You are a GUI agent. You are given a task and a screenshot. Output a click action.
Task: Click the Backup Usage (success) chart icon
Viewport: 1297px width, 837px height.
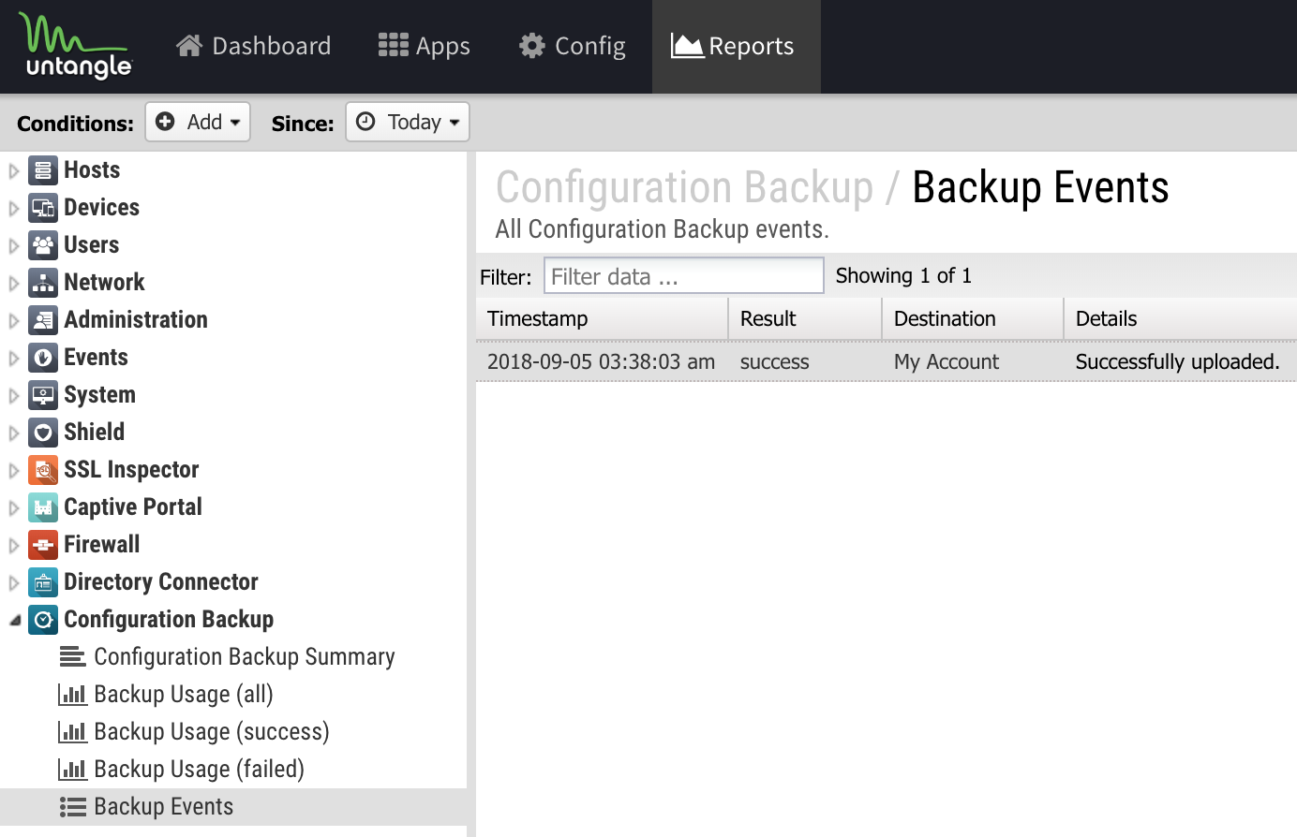(72, 732)
